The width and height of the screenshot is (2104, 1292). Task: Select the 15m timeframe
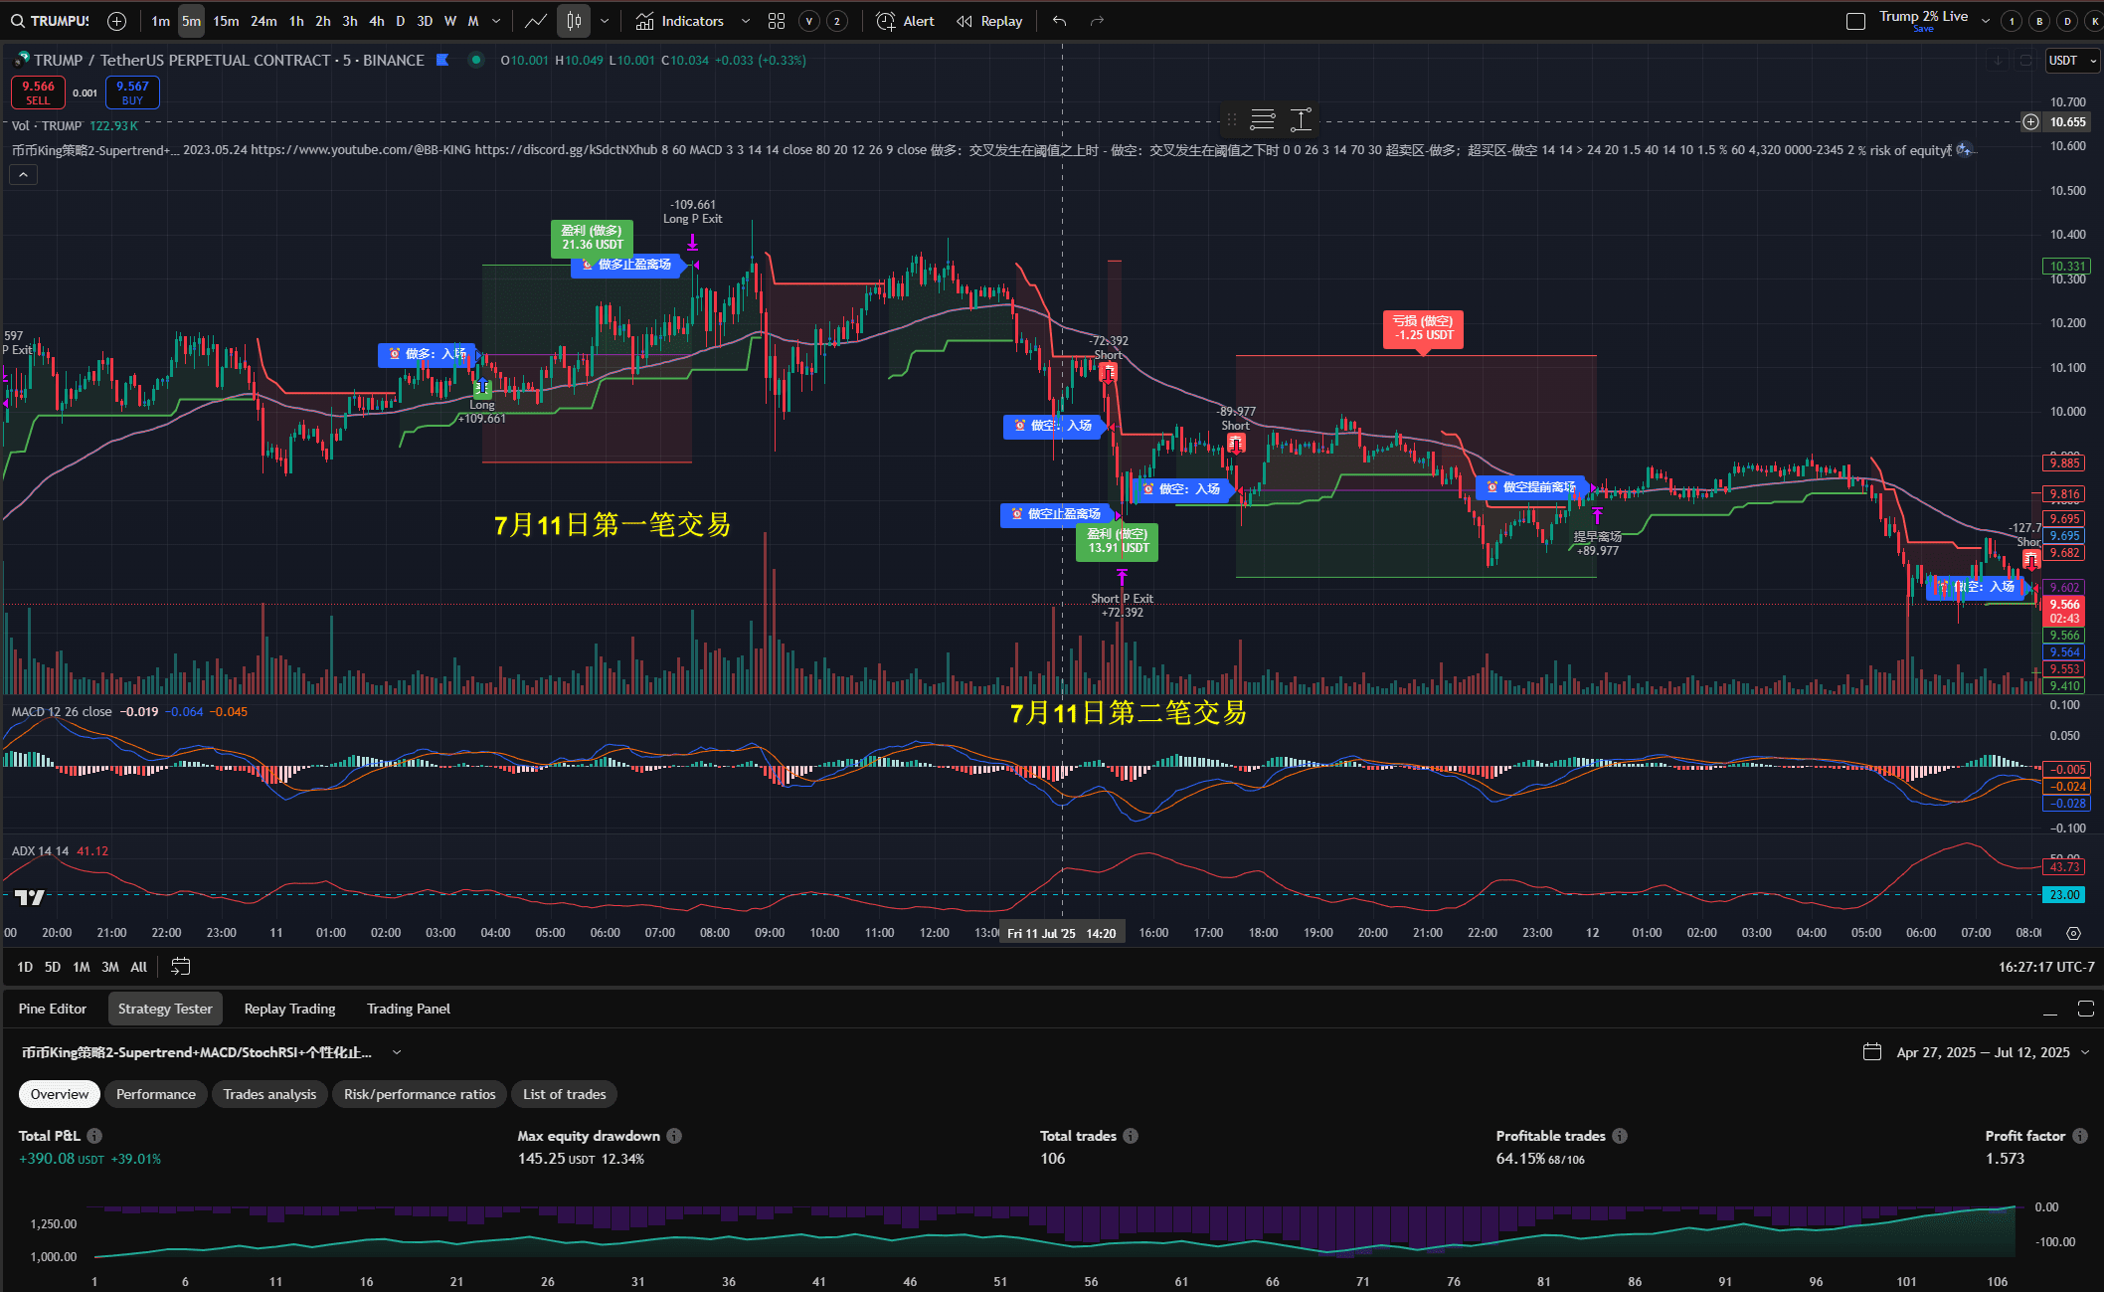pyautogui.click(x=226, y=21)
